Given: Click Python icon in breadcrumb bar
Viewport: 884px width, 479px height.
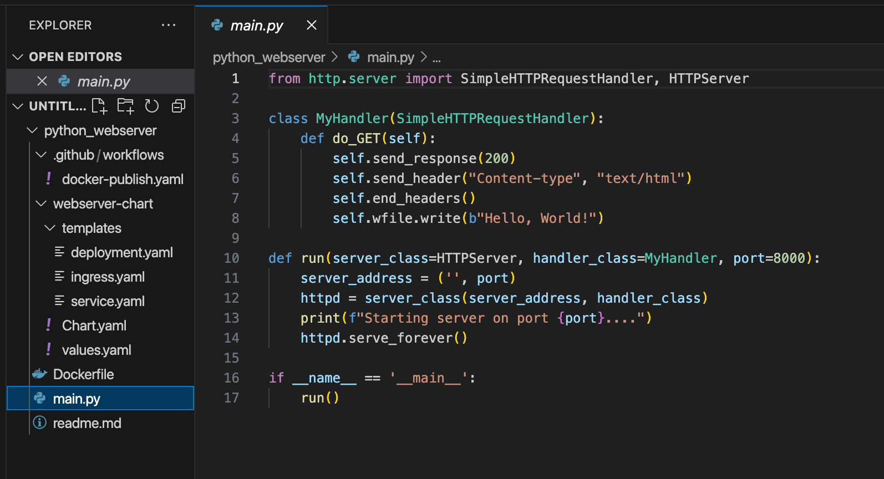Looking at the screenshot, I should [354, 57].
